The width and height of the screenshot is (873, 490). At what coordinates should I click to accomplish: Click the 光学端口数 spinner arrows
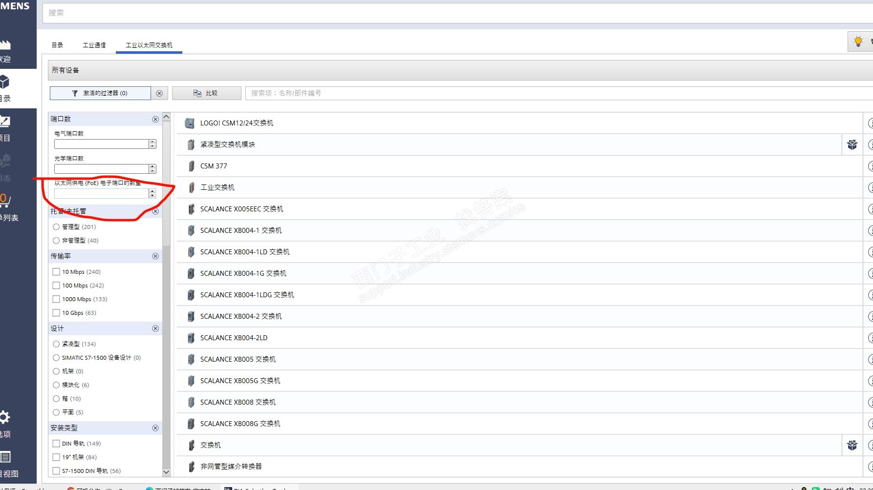click(153, 169)
